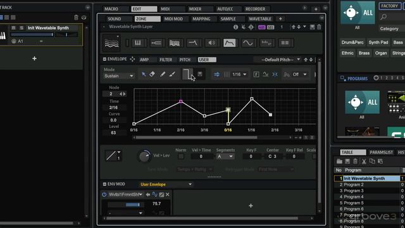Open the Segments A dropdown
This screenshot has width=405, height=228.
click(x=225, y=156)
